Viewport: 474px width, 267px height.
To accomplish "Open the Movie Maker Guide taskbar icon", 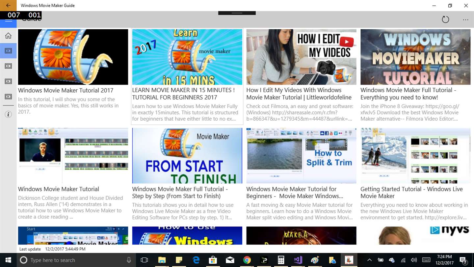I will click(349, 260).
